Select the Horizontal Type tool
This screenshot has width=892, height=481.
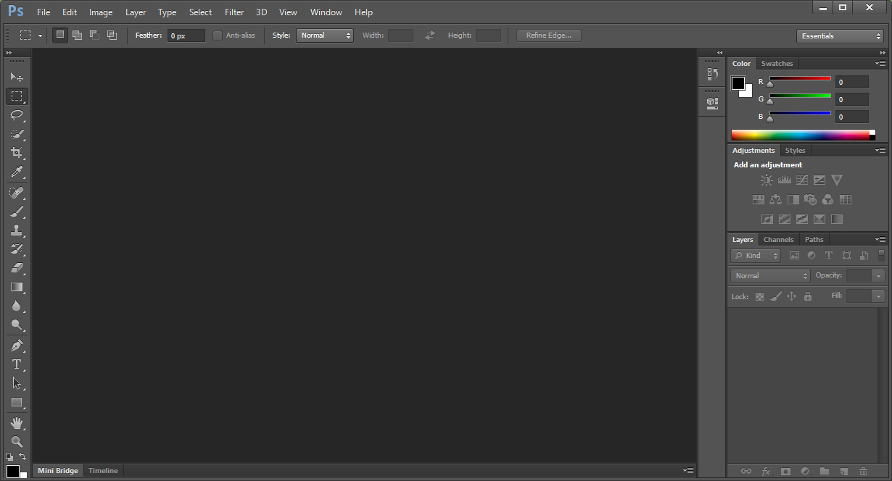coord(17,364)
